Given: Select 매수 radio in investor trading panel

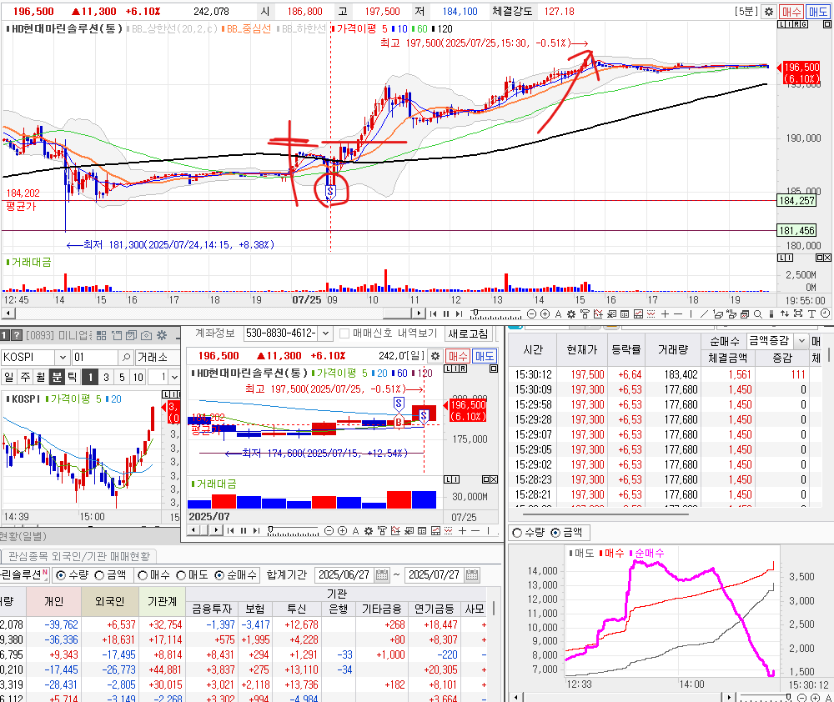Looking at the screenshot, I should [142, 575].
